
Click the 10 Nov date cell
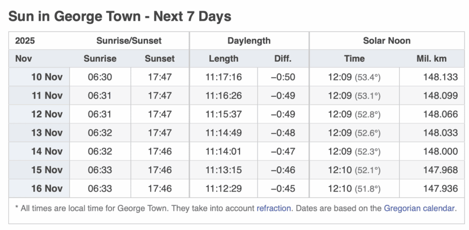point(47,77)
